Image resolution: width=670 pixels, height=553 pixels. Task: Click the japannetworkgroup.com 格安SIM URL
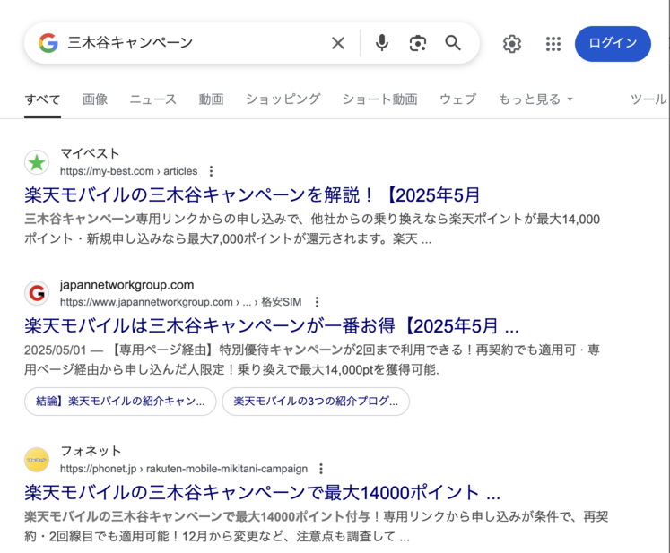tap(181, 302)
